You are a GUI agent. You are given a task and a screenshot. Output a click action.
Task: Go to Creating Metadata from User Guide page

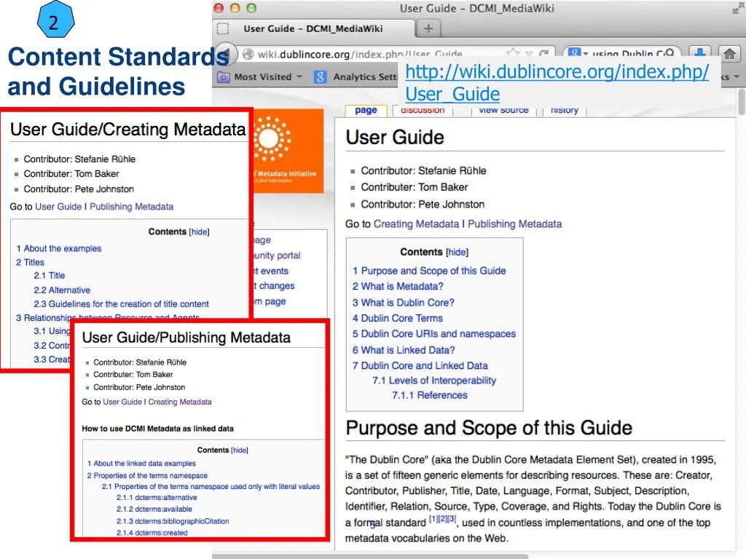[416, 224]
